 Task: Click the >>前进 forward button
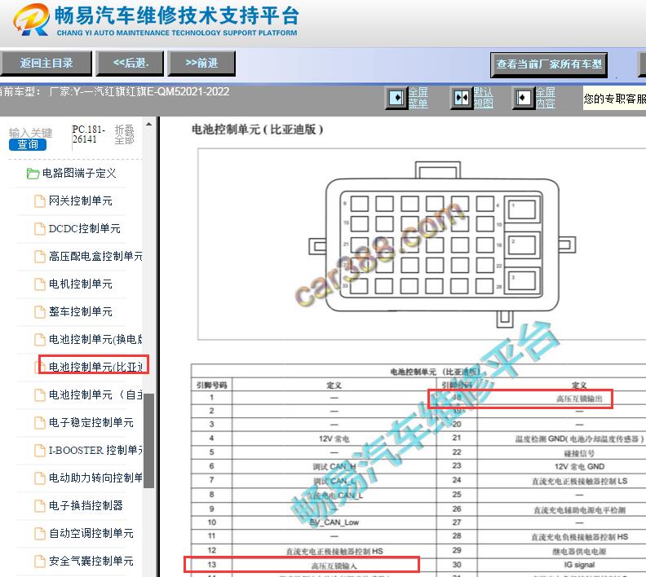click(x=201, y=64)
